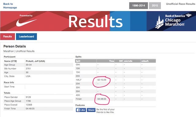Screen dimensions: 196x117
Task: Click the Finish Time total 04:48:05
Action: [30, 109]
